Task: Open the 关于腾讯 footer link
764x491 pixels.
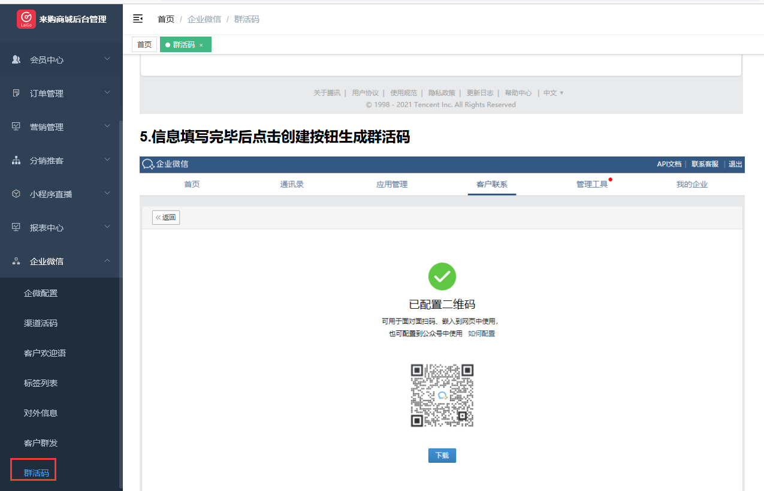Action: [x=327, y=93]
